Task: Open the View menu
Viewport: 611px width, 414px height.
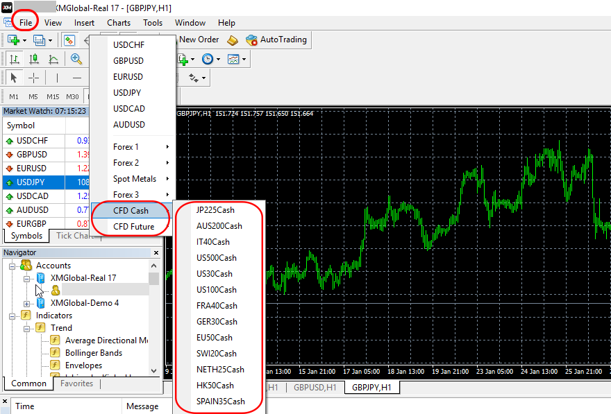Action: (x=53, y=23)
